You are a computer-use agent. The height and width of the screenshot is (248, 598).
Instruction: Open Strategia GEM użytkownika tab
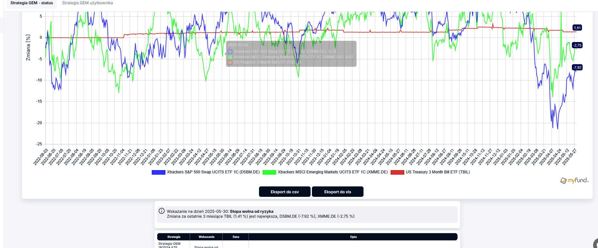88,3
